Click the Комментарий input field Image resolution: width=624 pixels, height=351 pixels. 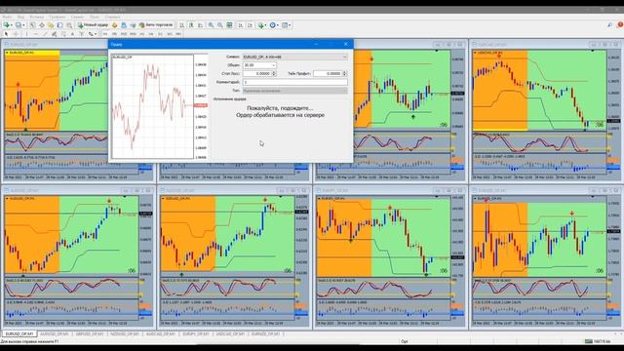(x=294, y=82)
